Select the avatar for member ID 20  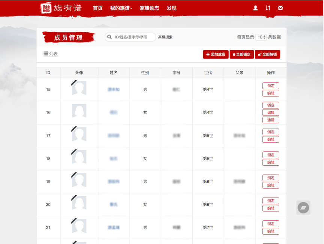point(79,203)
